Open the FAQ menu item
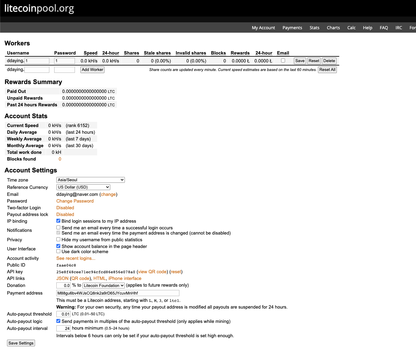 point(384,28)
